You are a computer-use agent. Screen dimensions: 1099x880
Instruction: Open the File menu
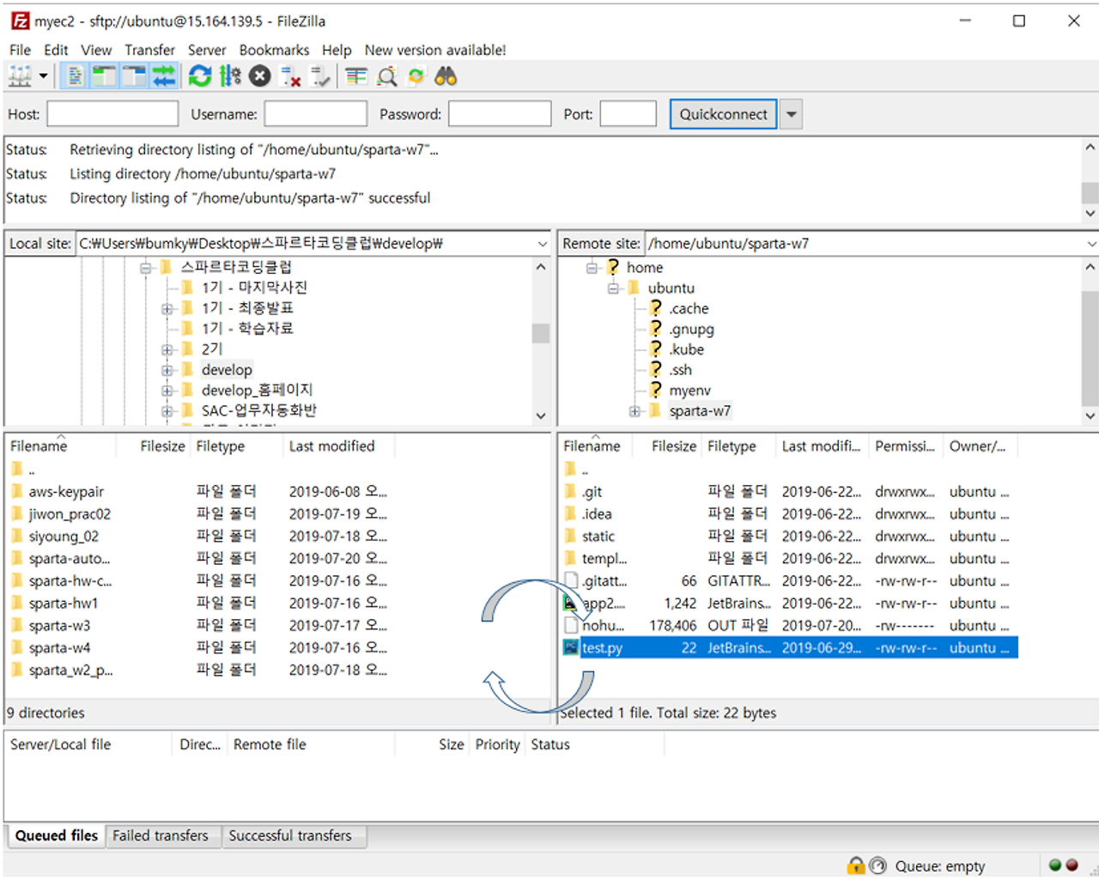(20, 50)
